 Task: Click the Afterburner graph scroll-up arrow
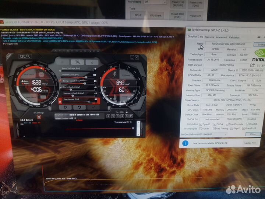[x=138, y=122]
